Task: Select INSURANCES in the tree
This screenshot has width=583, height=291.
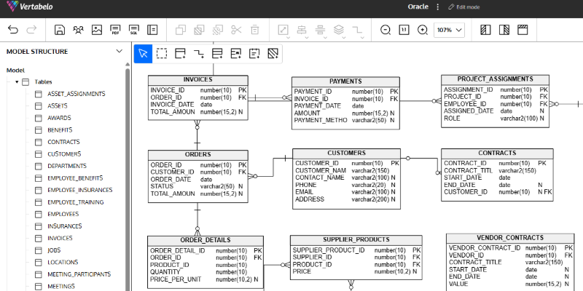Action: coord(65,226)
